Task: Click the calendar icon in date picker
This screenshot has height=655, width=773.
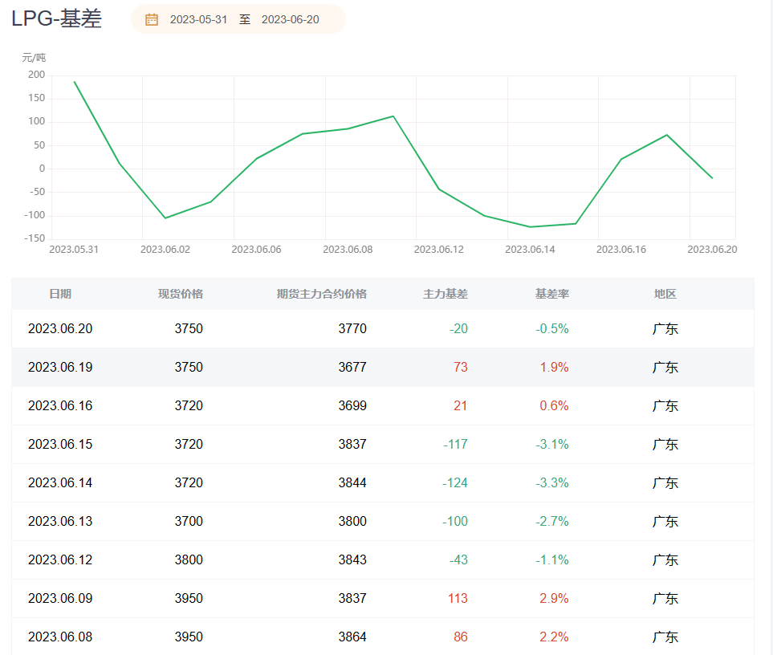Action: coord(152,19)
